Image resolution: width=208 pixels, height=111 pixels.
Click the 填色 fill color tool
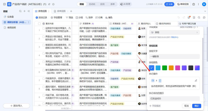click(x=109, y=18)
